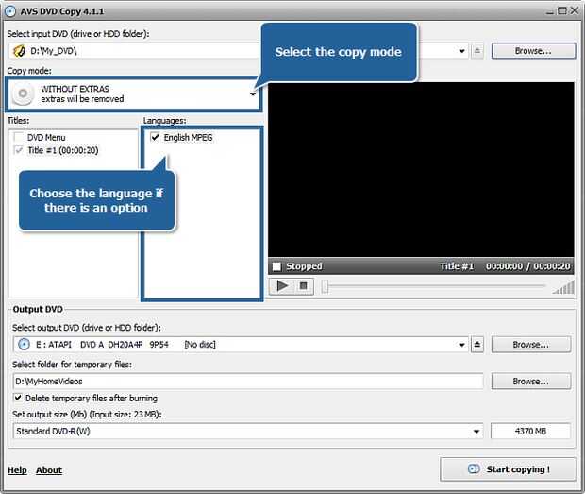
Task: Browse for the temporary files folder
Action: point(531,381)
